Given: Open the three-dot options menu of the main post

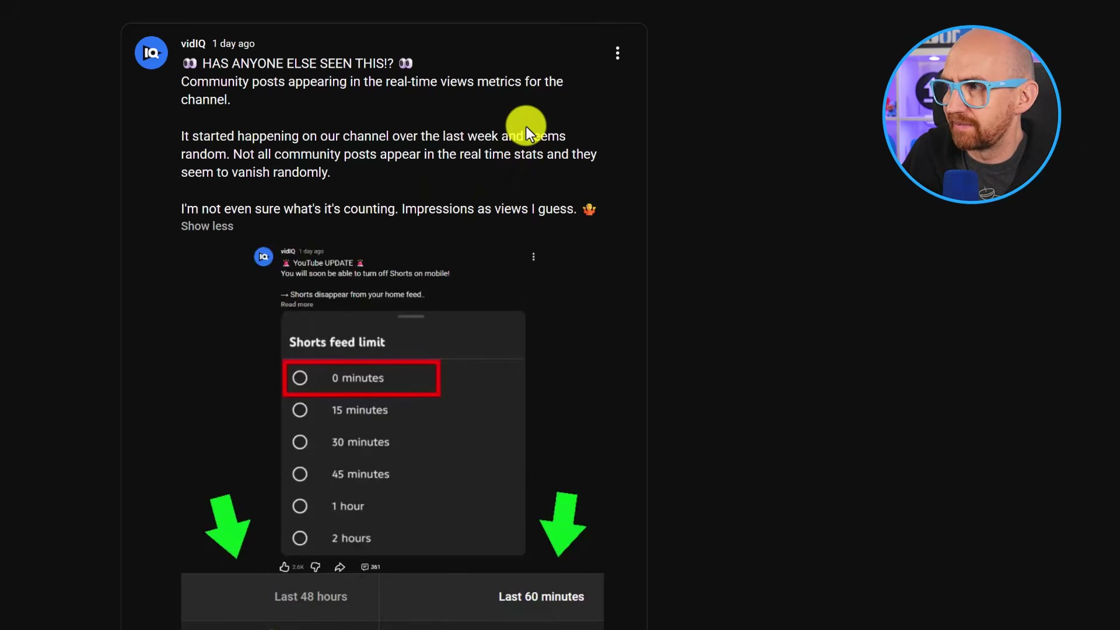Looking at the screenshot, I should click(x=617, y=53).
